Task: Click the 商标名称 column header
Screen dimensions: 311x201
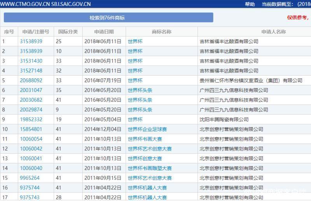Action: coord(161,32)
